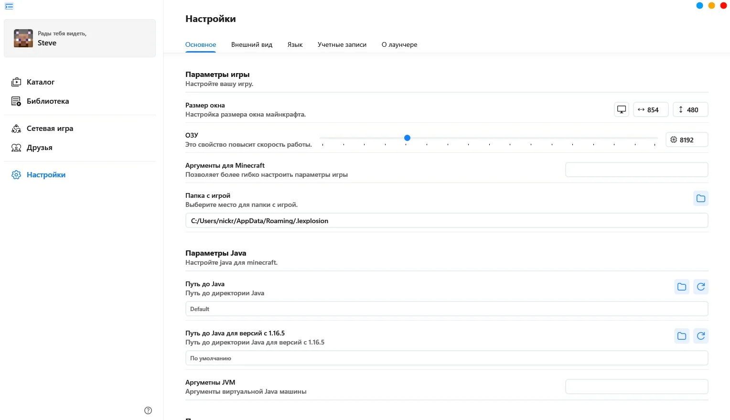The width and height of the screenshot is (730, 420).
Task: Open the Каталог section
Action: pos(40,82)
